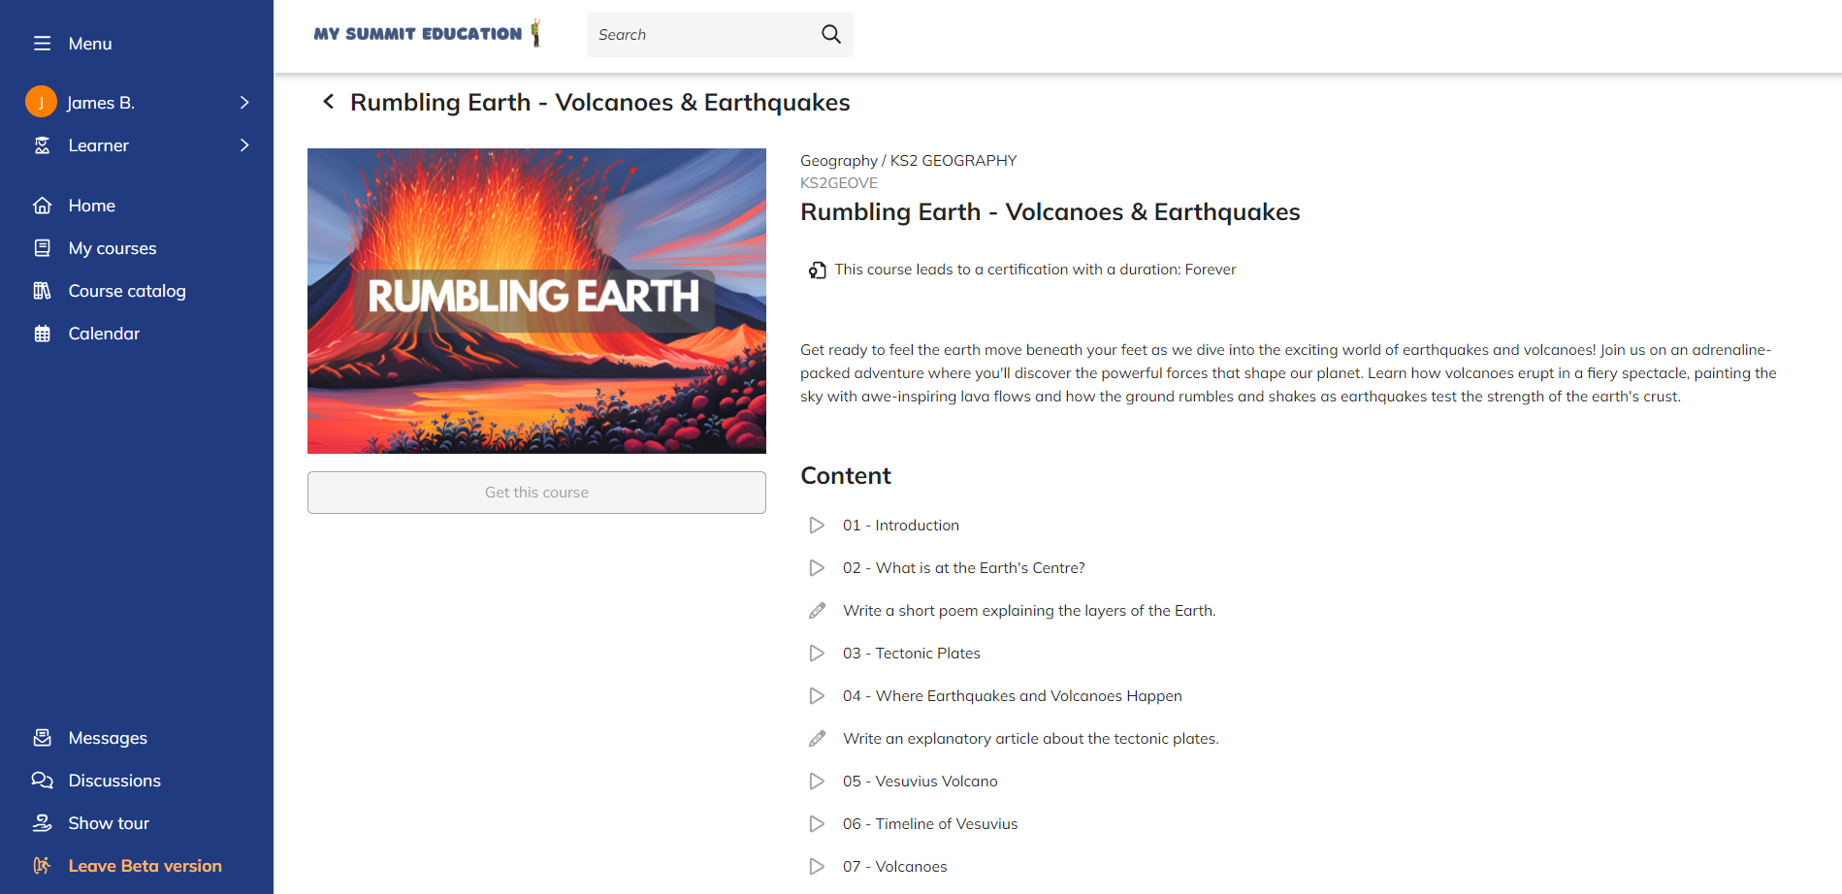This screenshot has width=1842, height=894.
Task: Click the search magnifier icon
Action: pyautogui.click(x=830, y=34)
